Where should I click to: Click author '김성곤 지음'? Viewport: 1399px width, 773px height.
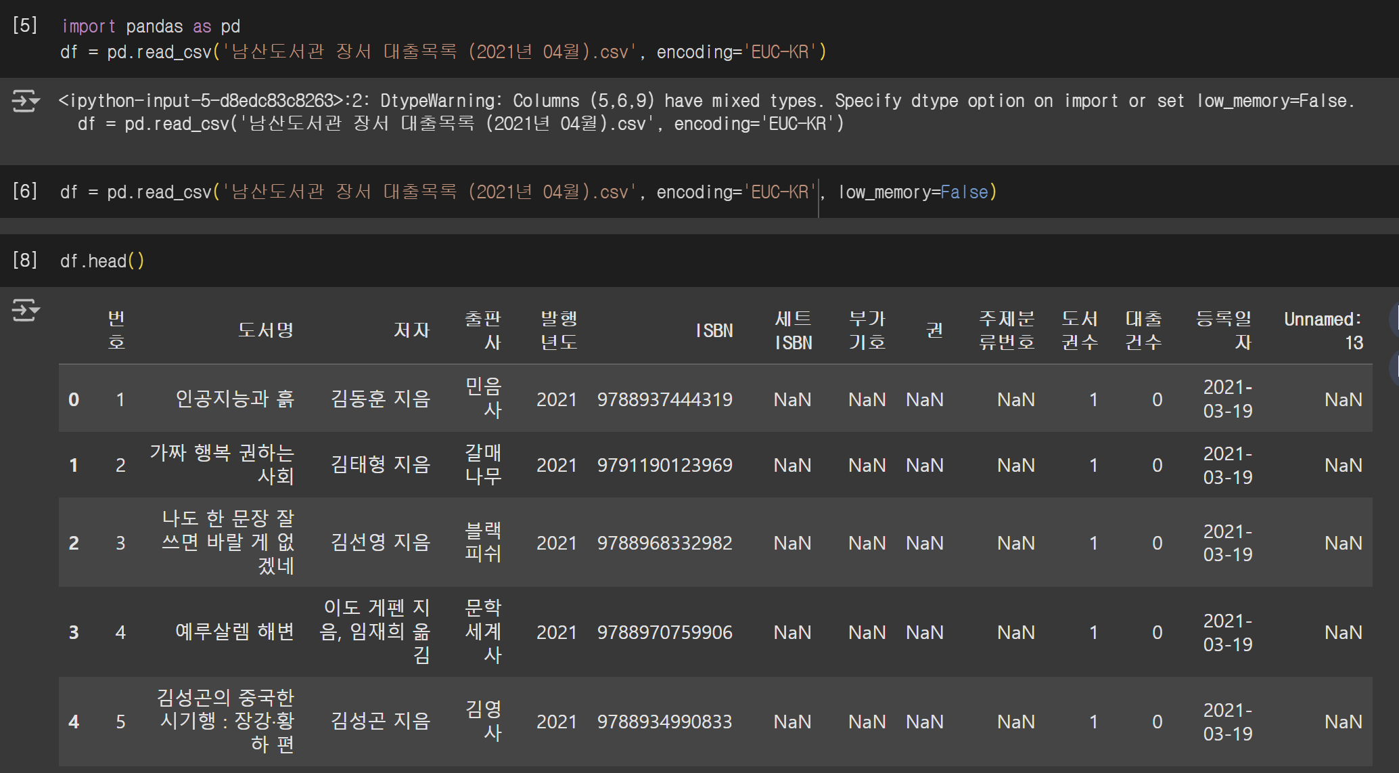pos(380,721)
